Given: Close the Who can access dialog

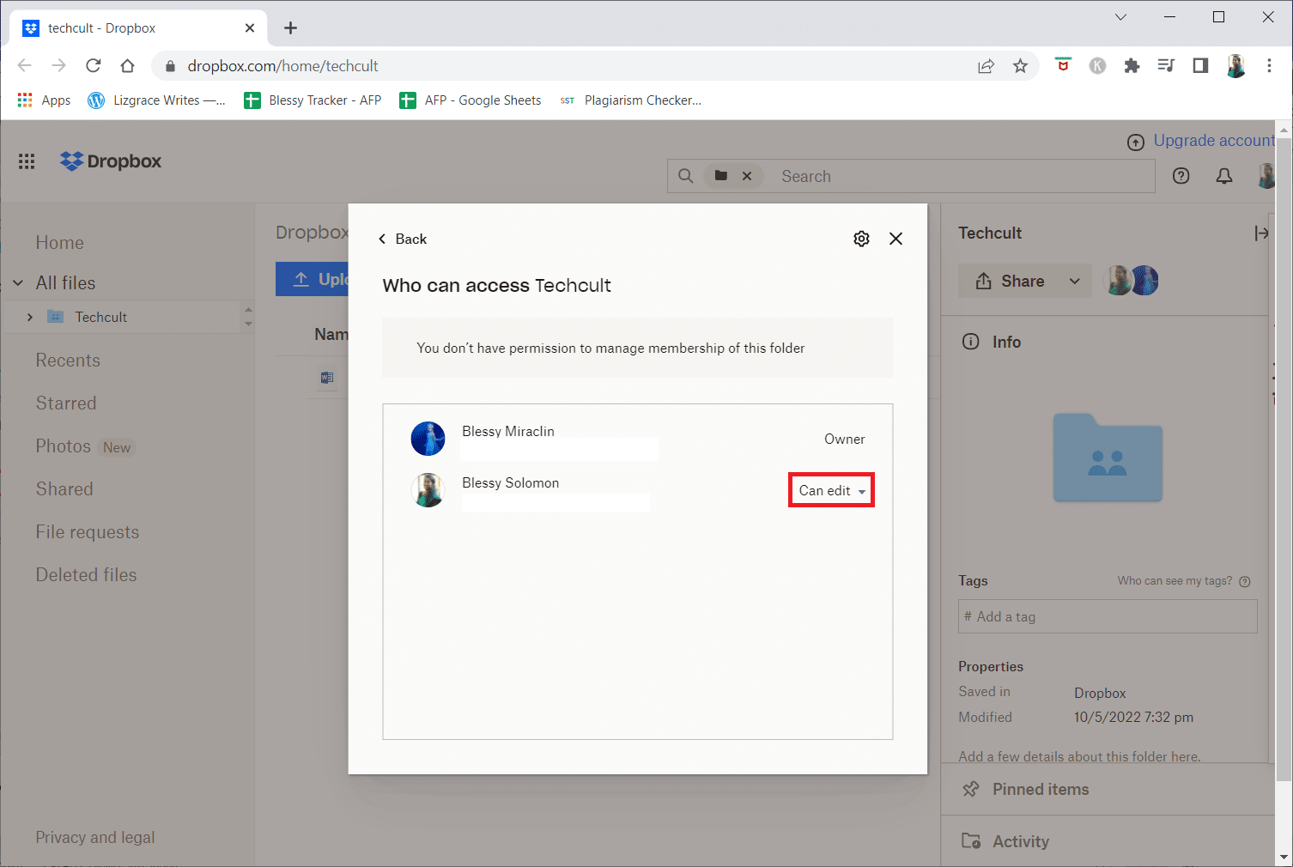Looking at the screenshot, I should [x=895, y=239].
